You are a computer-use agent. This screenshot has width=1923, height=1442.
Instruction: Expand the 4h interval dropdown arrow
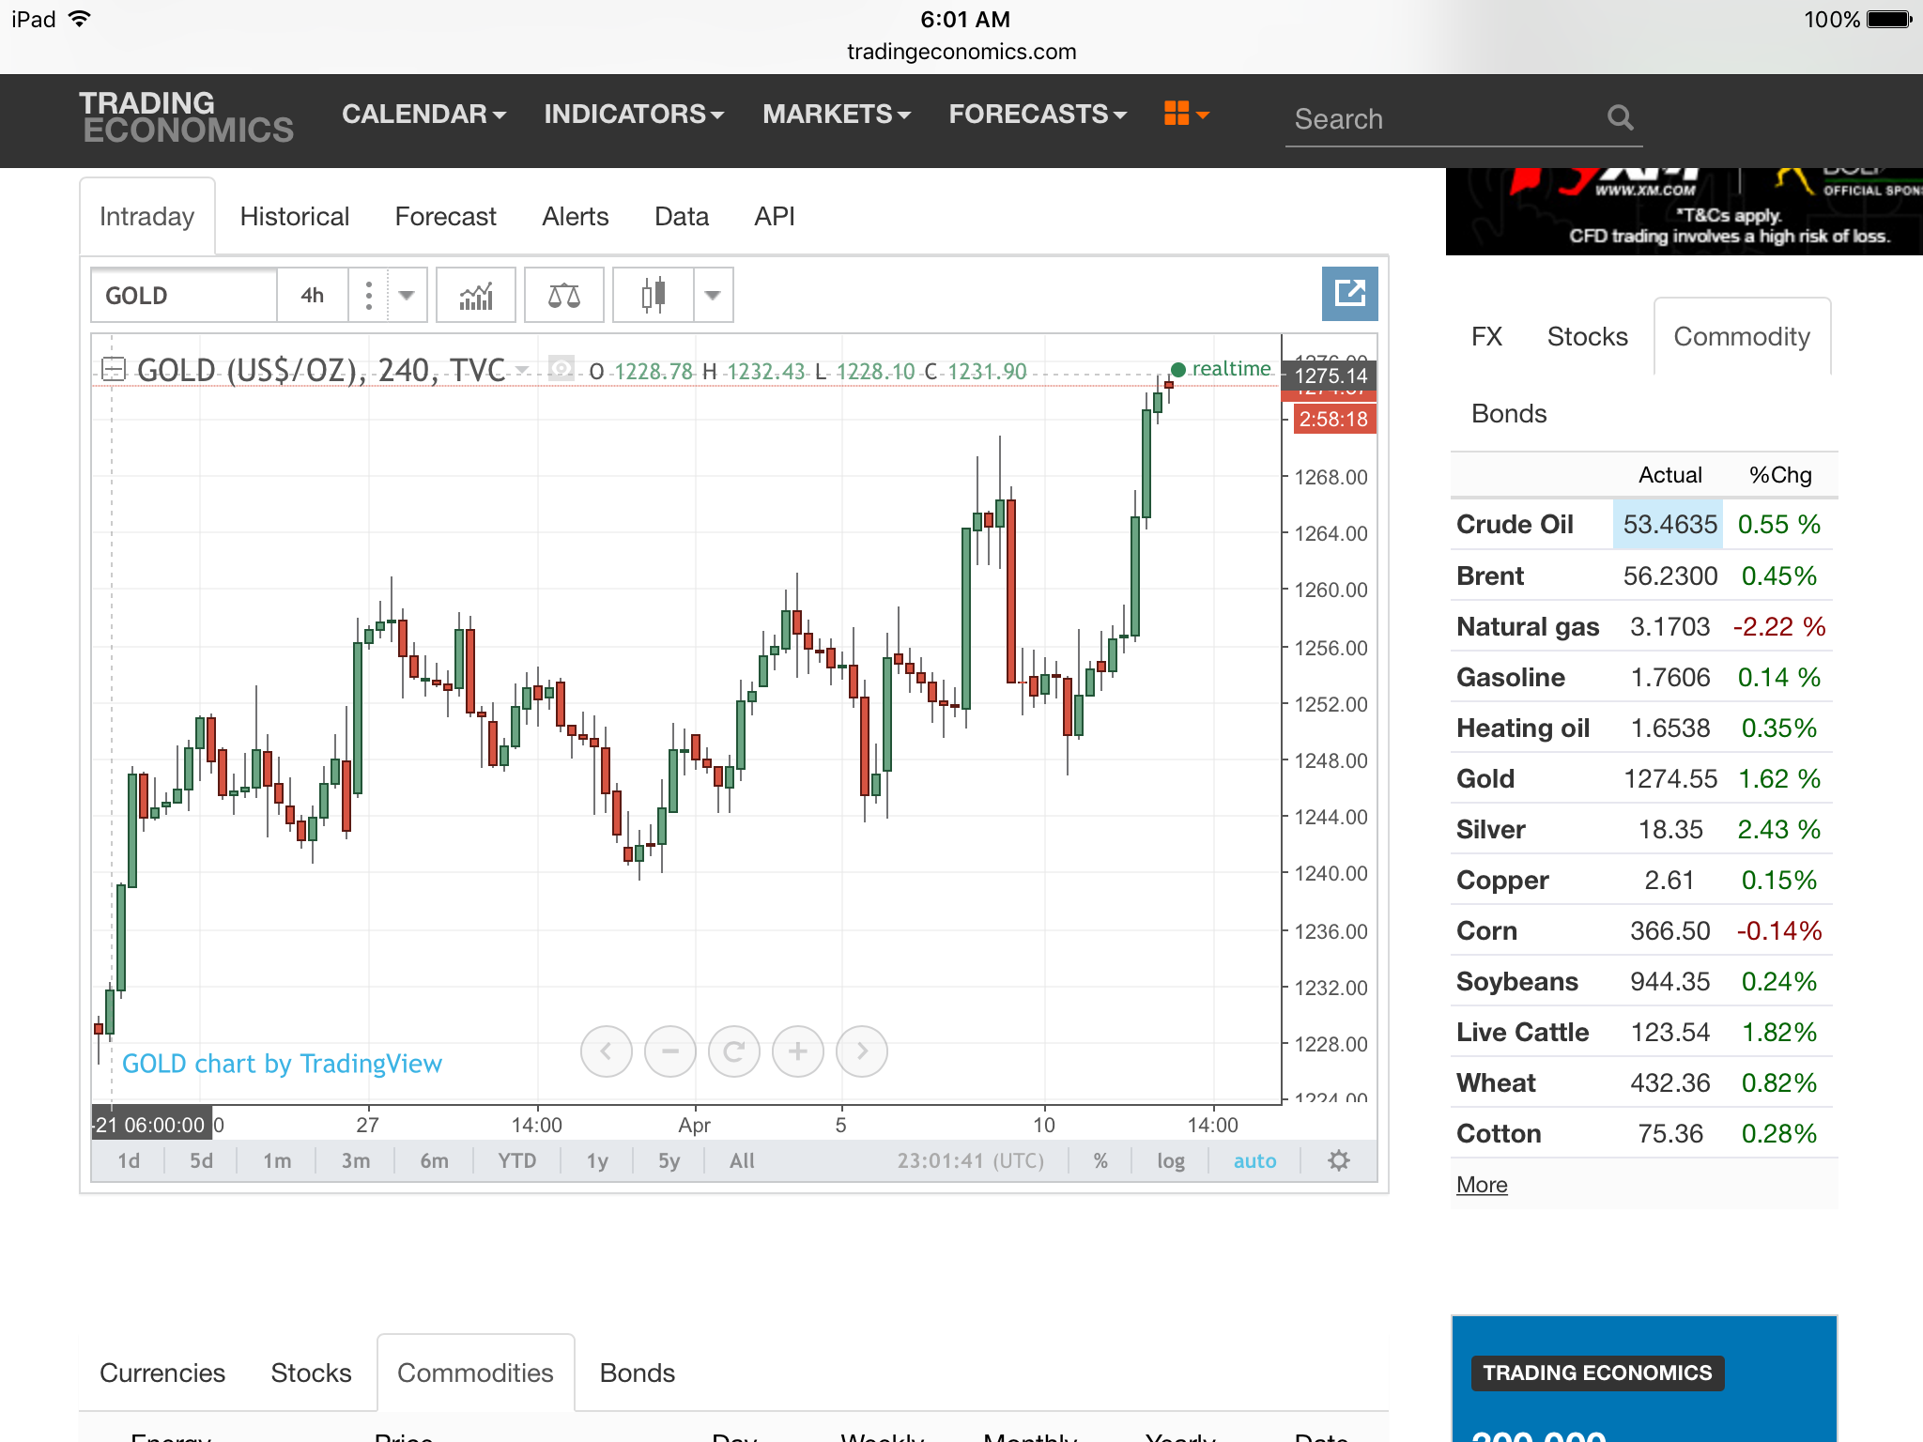(407, 296)
